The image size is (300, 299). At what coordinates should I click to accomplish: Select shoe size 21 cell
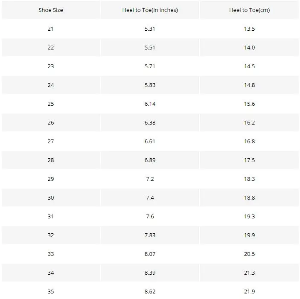pos(51,29)
